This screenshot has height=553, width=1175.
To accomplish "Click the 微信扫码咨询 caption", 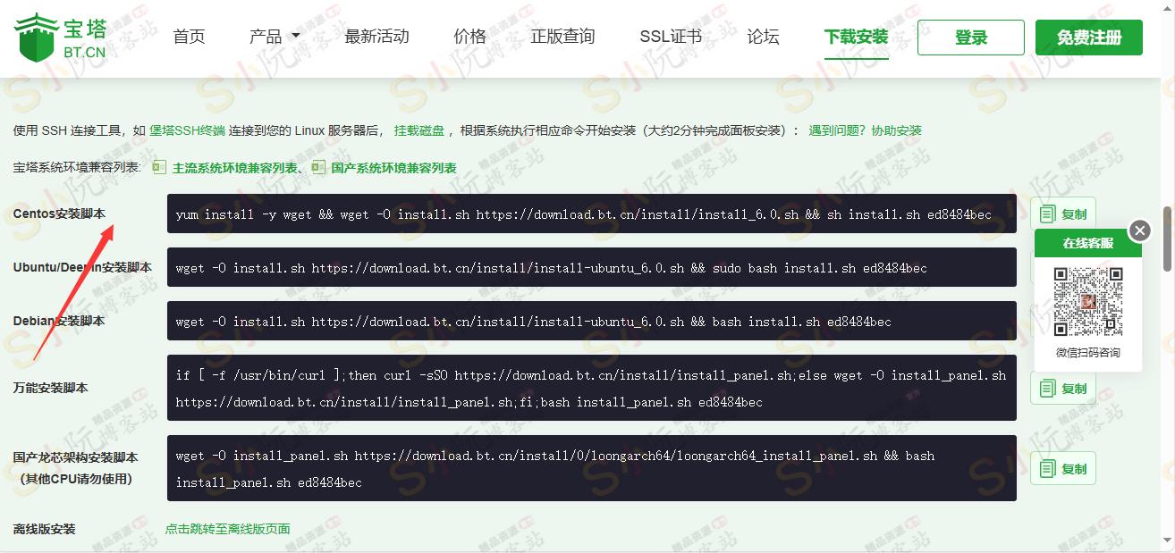I will pos(1087,353).
